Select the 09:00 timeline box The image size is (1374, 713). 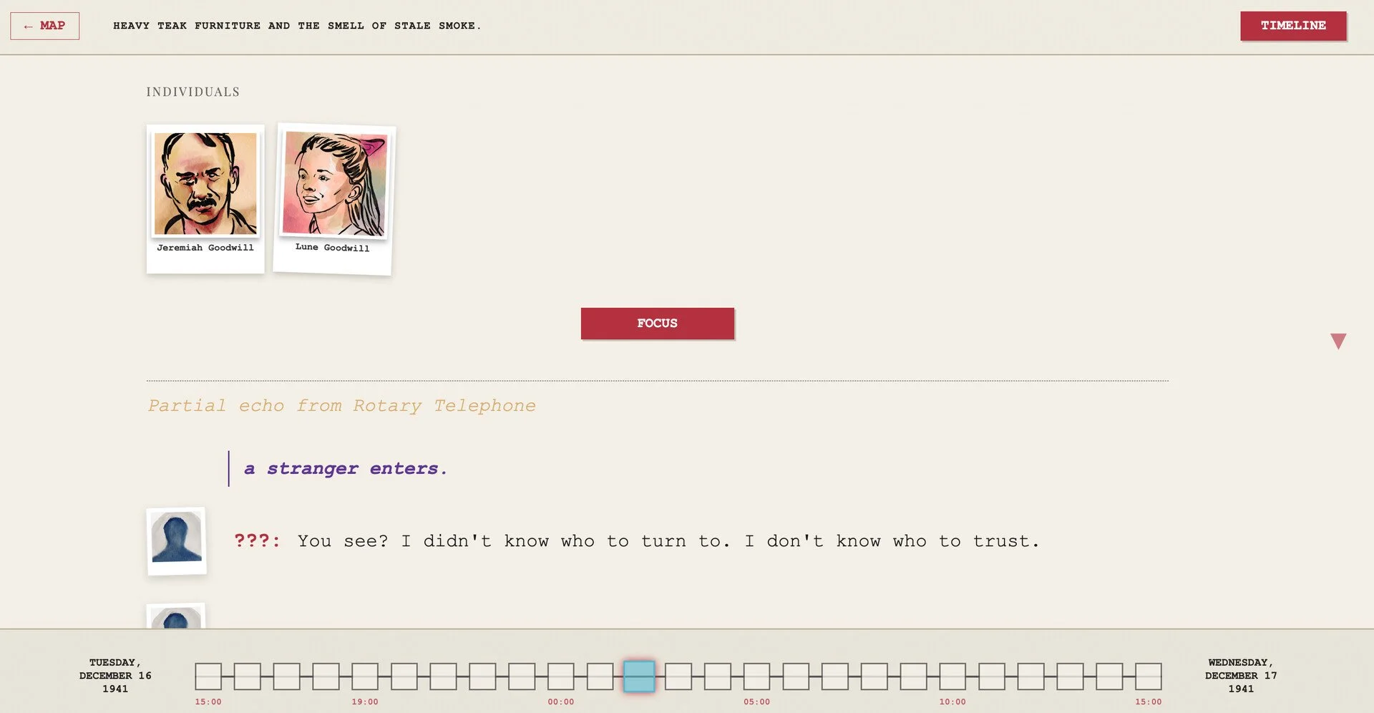coord(913,676)
